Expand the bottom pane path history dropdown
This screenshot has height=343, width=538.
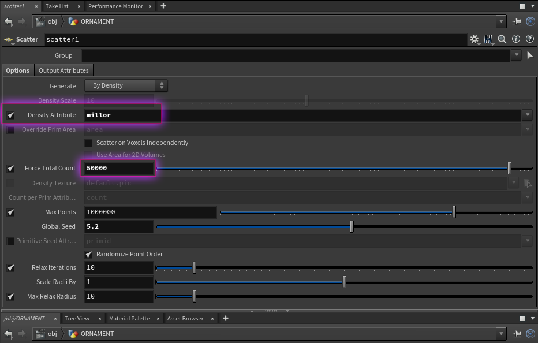tap(501, 334)
